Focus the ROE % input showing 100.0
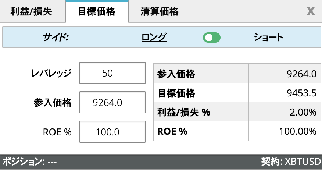This screenshot has height=170, width=322. (107, 132)
